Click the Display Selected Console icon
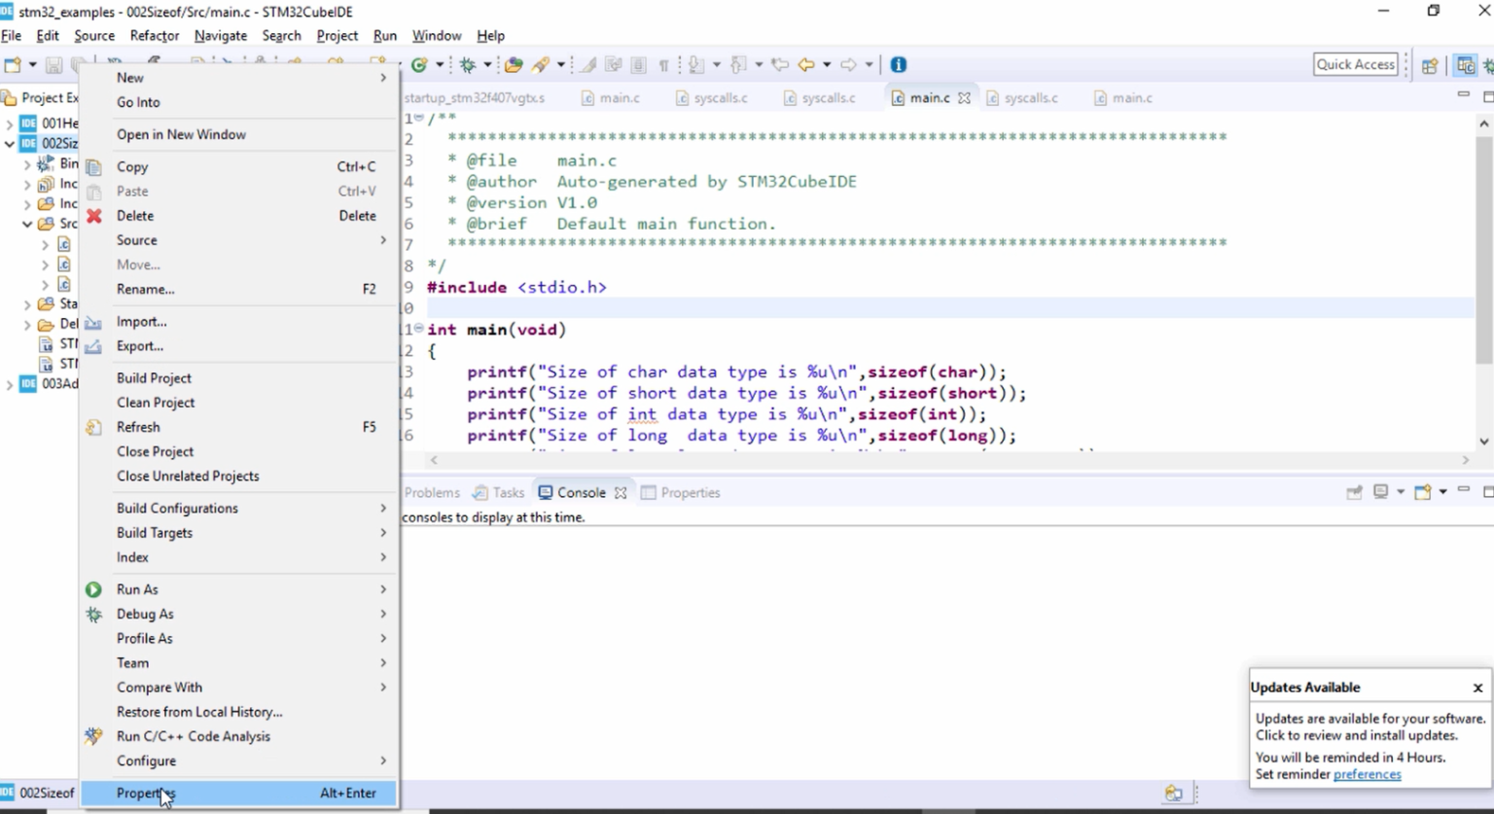The width and height of the screenshot is (1494, 814). pos(1381,492)
